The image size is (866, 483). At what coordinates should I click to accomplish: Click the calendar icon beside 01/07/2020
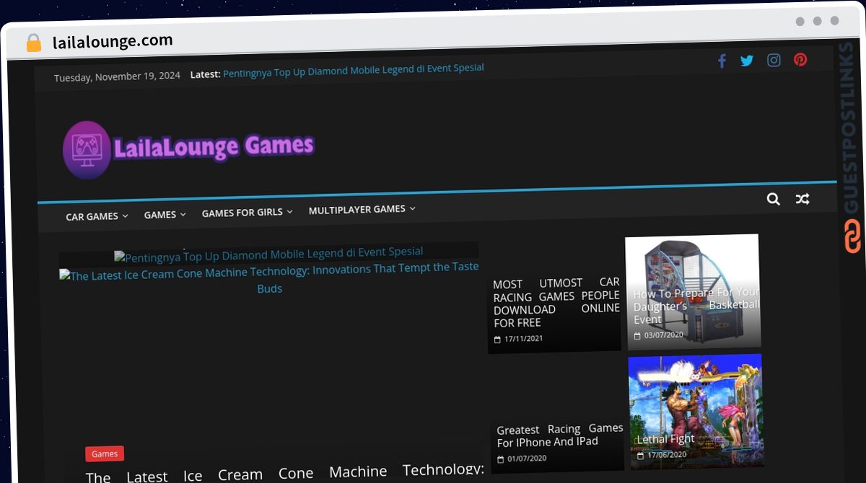pos(501,459)
